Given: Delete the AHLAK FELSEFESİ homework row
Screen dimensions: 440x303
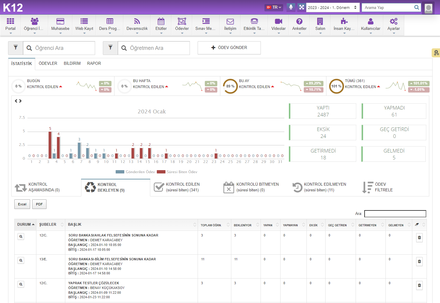Looking at the screenshot, I should 419,238.
